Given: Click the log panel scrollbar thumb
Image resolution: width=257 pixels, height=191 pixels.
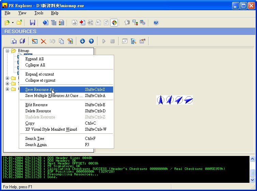Looking at the screenshot, I should (253, 173).
